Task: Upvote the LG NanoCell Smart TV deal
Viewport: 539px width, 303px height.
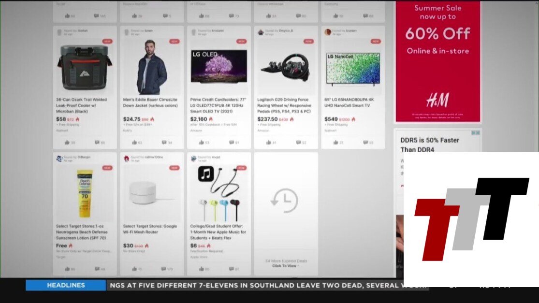Action: click(x=335, y=143)
